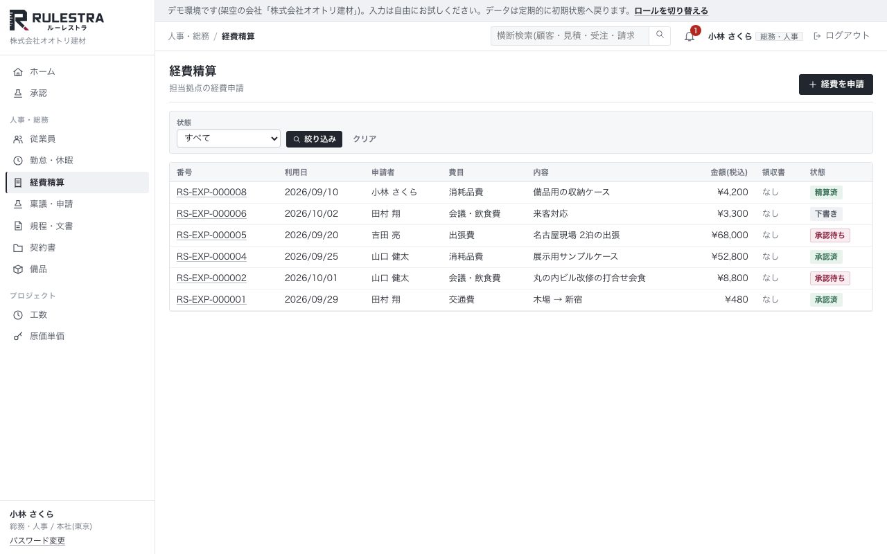Click the パスワード変更 link
The height and width of the screenshot is (554, 887).
pyautogui.click(x=37, y=541)
